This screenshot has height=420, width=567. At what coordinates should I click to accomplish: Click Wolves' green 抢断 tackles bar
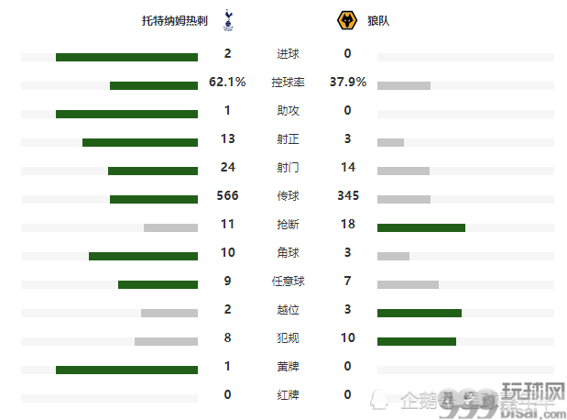[x=421, y=227]
